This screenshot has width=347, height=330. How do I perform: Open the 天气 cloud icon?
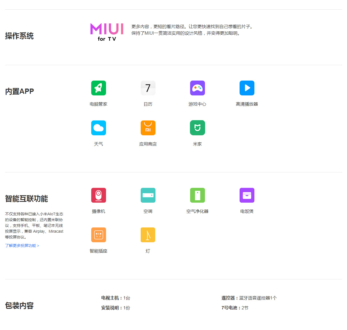[98, 128]
